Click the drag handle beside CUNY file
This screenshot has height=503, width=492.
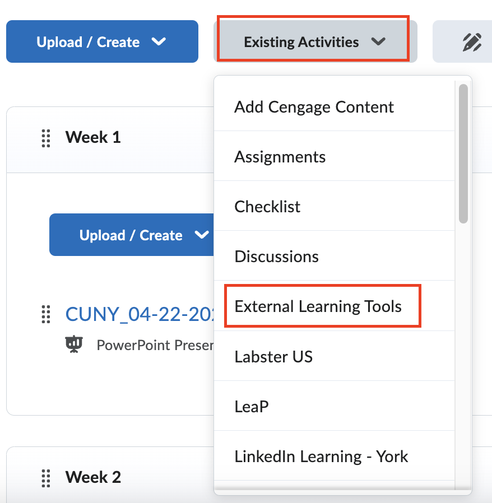point(45,315)
